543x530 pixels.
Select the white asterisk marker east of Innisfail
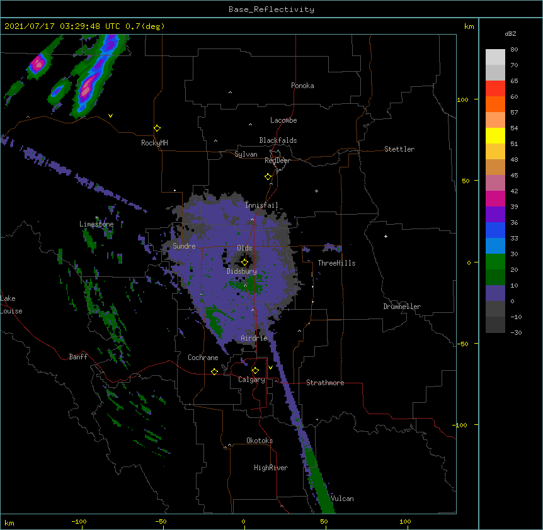[x=316, y=191]
